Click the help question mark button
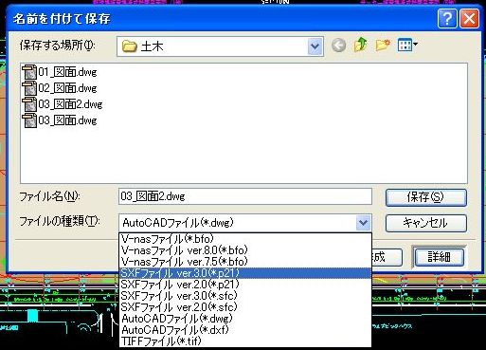The height and width of the screenshot is (350, 486). click(447, 19)
